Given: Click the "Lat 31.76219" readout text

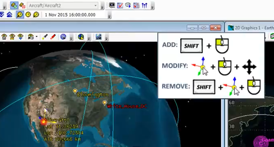Looking at the screenshot, I should [x=61, y=126].
